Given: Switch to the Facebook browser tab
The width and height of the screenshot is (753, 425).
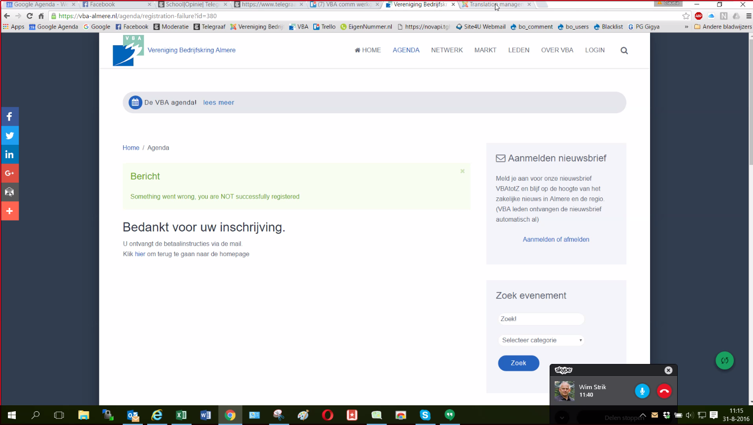Looking at the screenshot, I should coord(114,4).
